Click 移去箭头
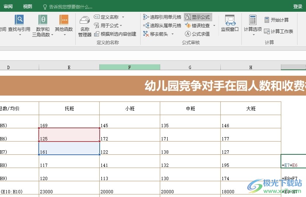Viewport: 306px width, 197px height. pyautogui.click(x=156, y=34)
